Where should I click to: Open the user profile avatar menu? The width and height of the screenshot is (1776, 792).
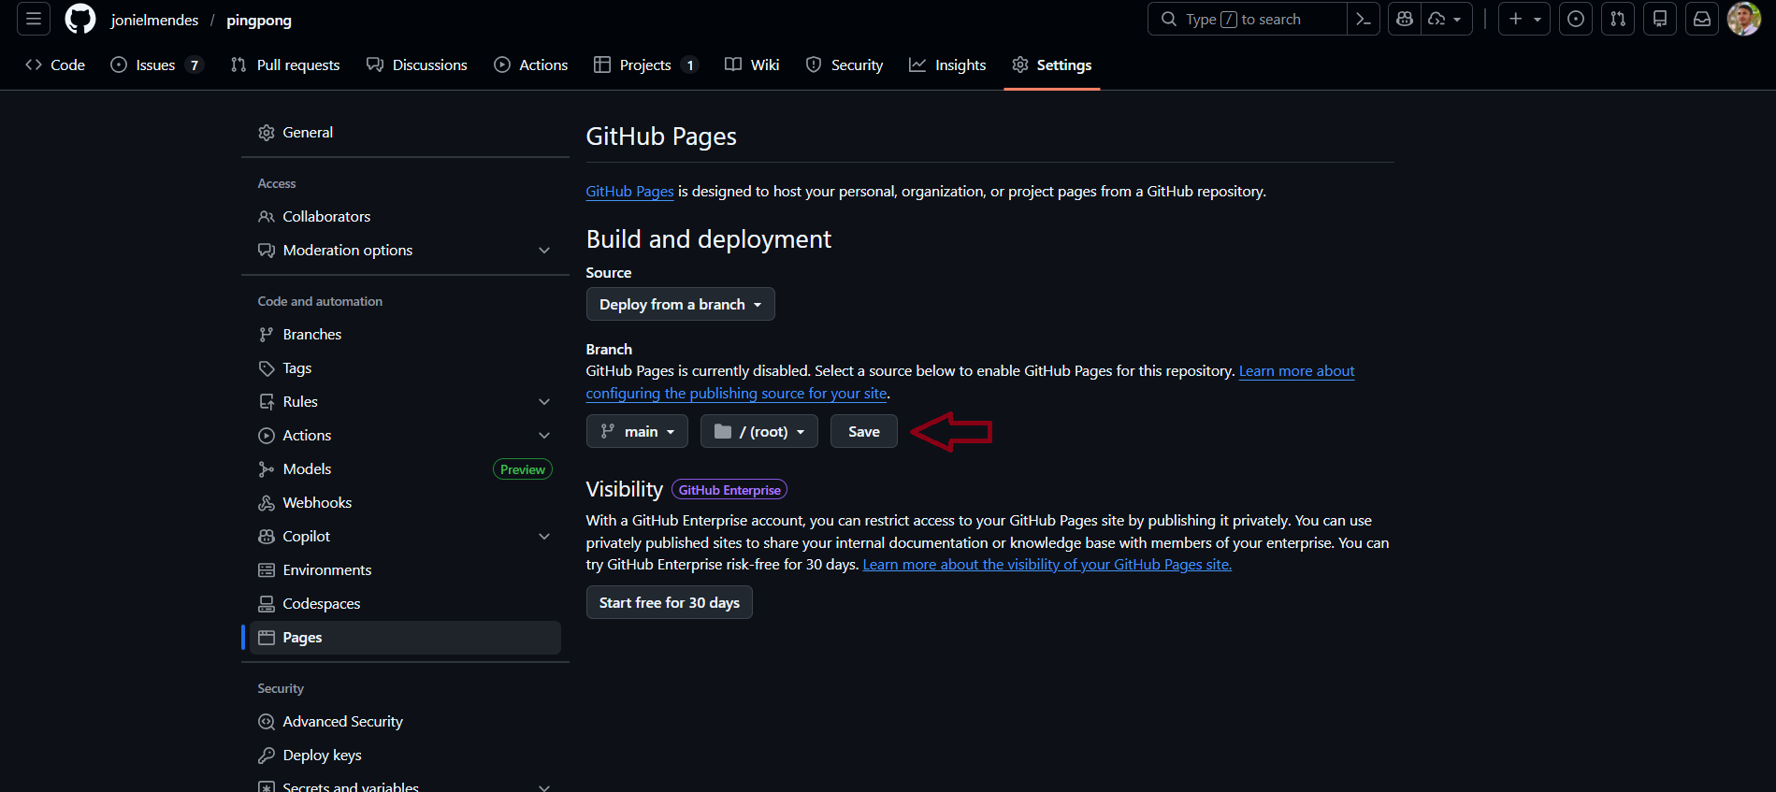coord(1743,19)
